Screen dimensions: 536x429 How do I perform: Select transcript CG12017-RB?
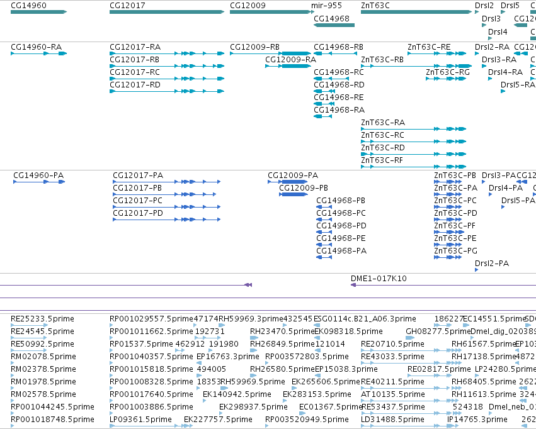pos(134,60)
